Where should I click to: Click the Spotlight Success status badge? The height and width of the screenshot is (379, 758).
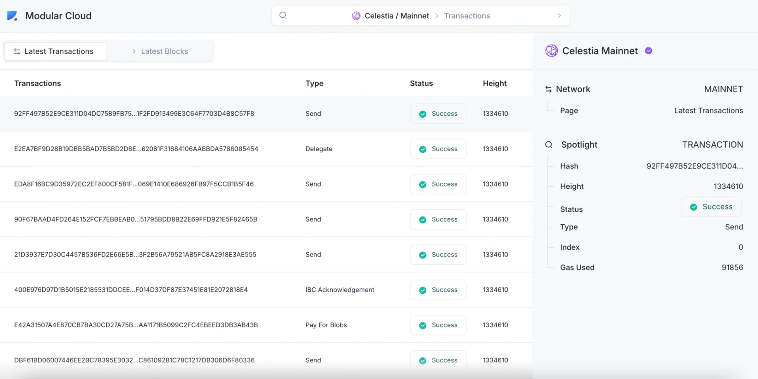click(711, 207)
